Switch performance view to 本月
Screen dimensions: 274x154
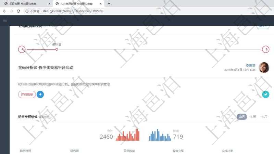[x=264, y=117]
